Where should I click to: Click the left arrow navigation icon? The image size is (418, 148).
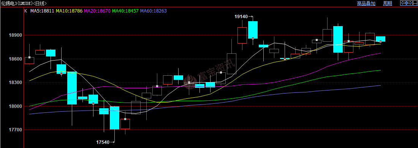403,3
